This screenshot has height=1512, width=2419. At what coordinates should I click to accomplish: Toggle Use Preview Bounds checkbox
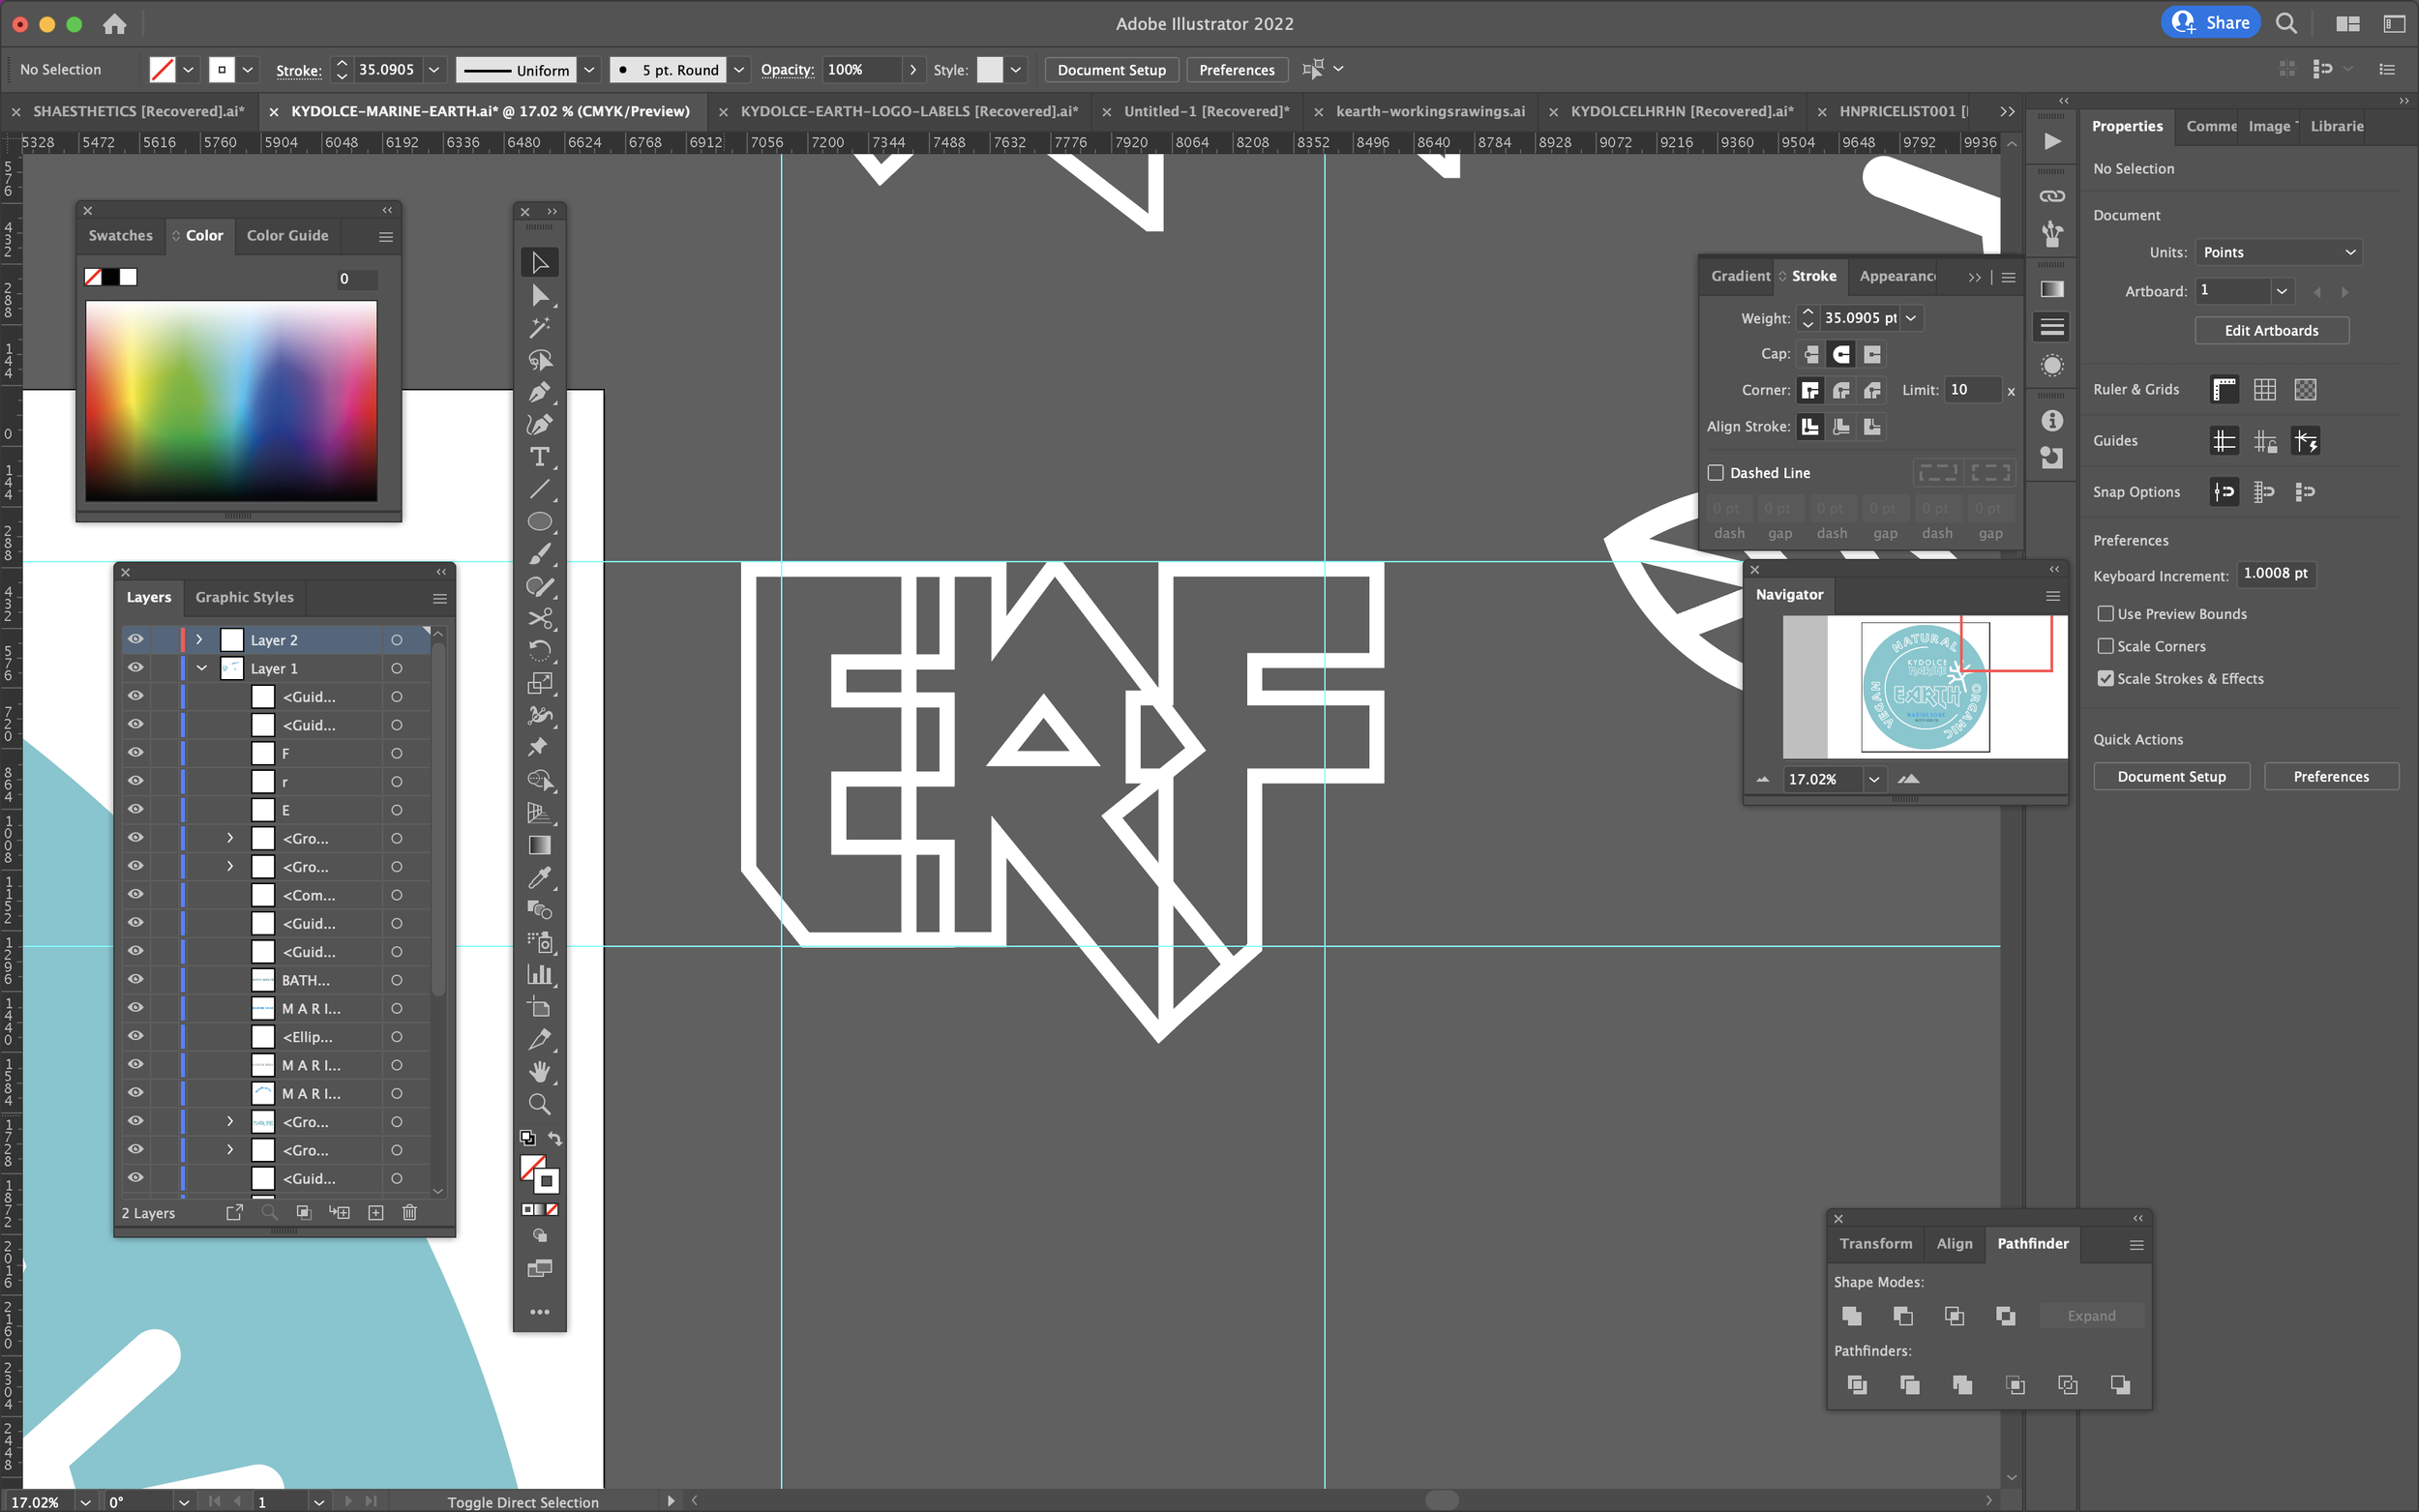[2105, 614]
